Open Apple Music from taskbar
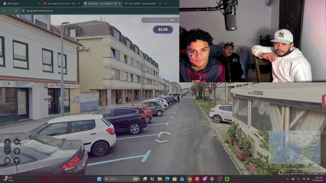This screenshot has width=326, height=183. (197, 179)
